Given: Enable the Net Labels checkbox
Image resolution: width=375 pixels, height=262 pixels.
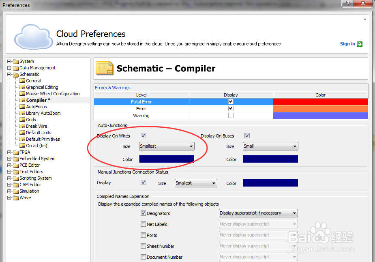Looking at the screenshot, I should click(143, 224).
